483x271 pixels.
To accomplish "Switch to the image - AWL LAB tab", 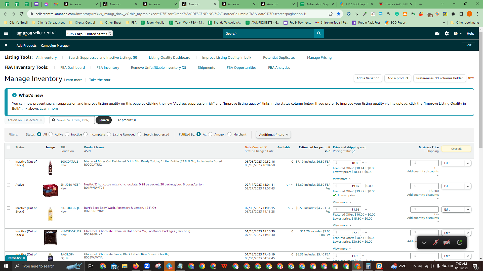I will point(396,4).
